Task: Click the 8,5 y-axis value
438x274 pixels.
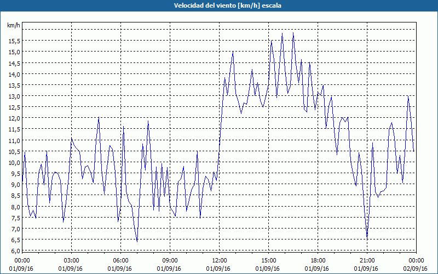Action: (x=16, y=196)
